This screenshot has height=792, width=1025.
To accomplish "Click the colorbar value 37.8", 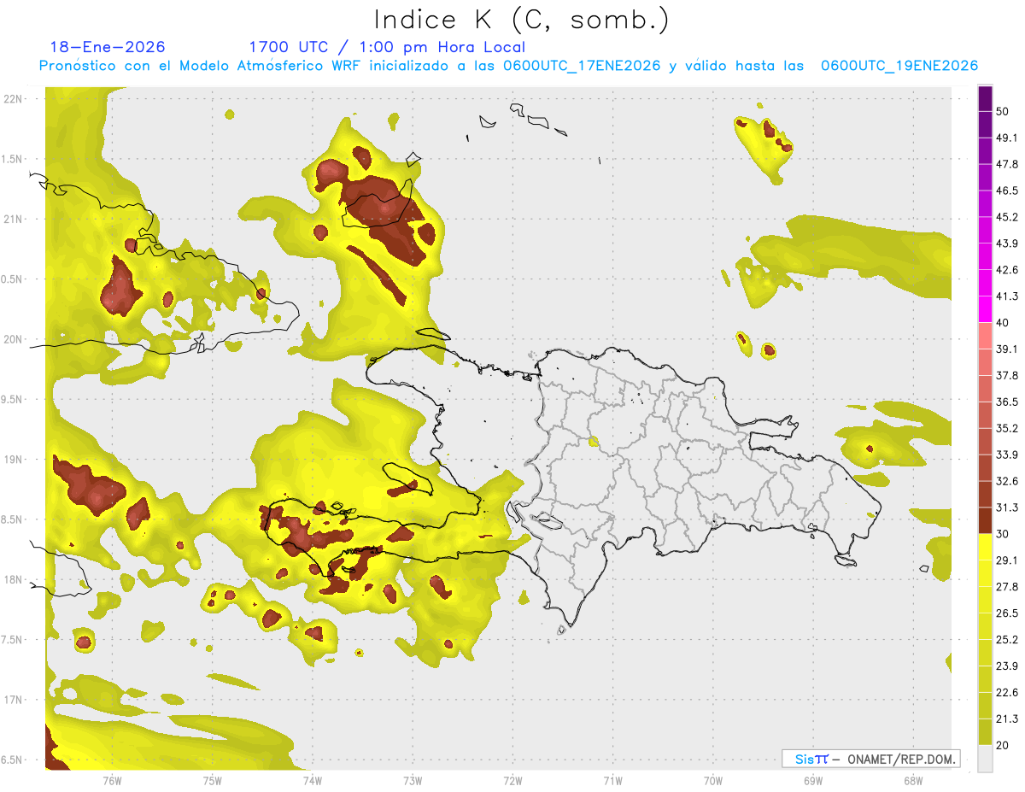I will coord(1007,375).
